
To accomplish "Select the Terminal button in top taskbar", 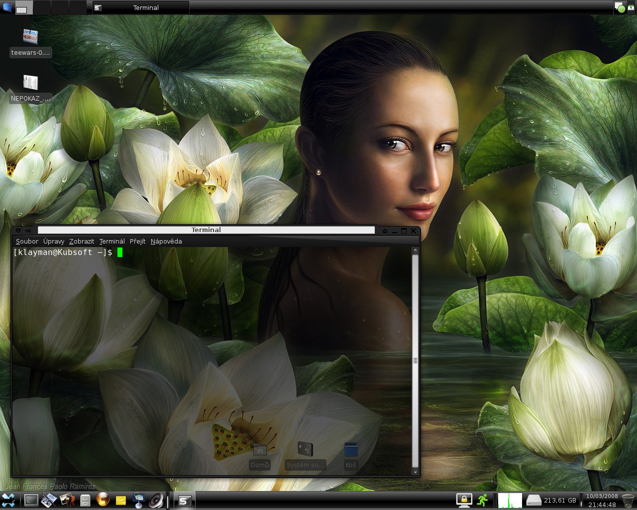I will [x=141, y=7].
